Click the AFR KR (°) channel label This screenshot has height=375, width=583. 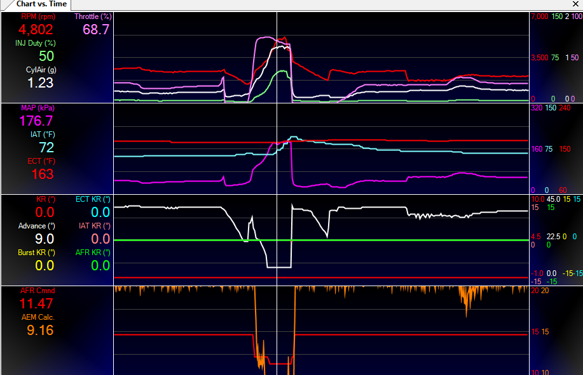pyautogui.click(x=93, y=253)
